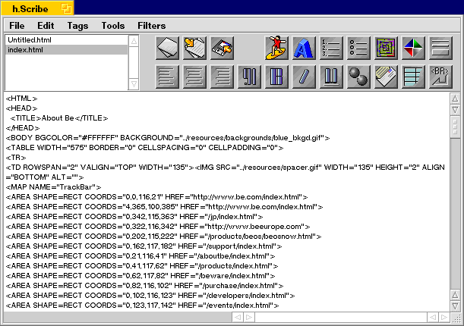Insert a bulleted list
This screenshot has height=326, width=464.
click(x=358, y=48)
